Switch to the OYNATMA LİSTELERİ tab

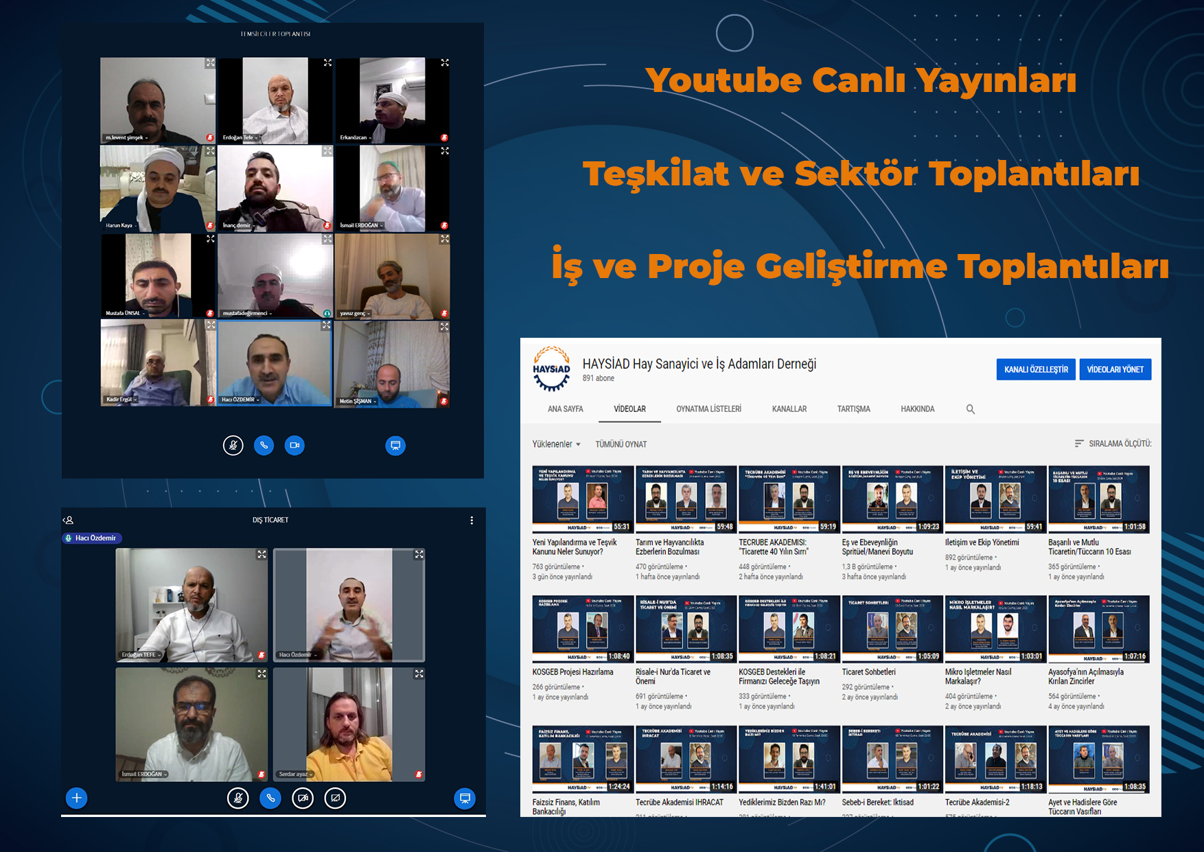coord(710,408)
